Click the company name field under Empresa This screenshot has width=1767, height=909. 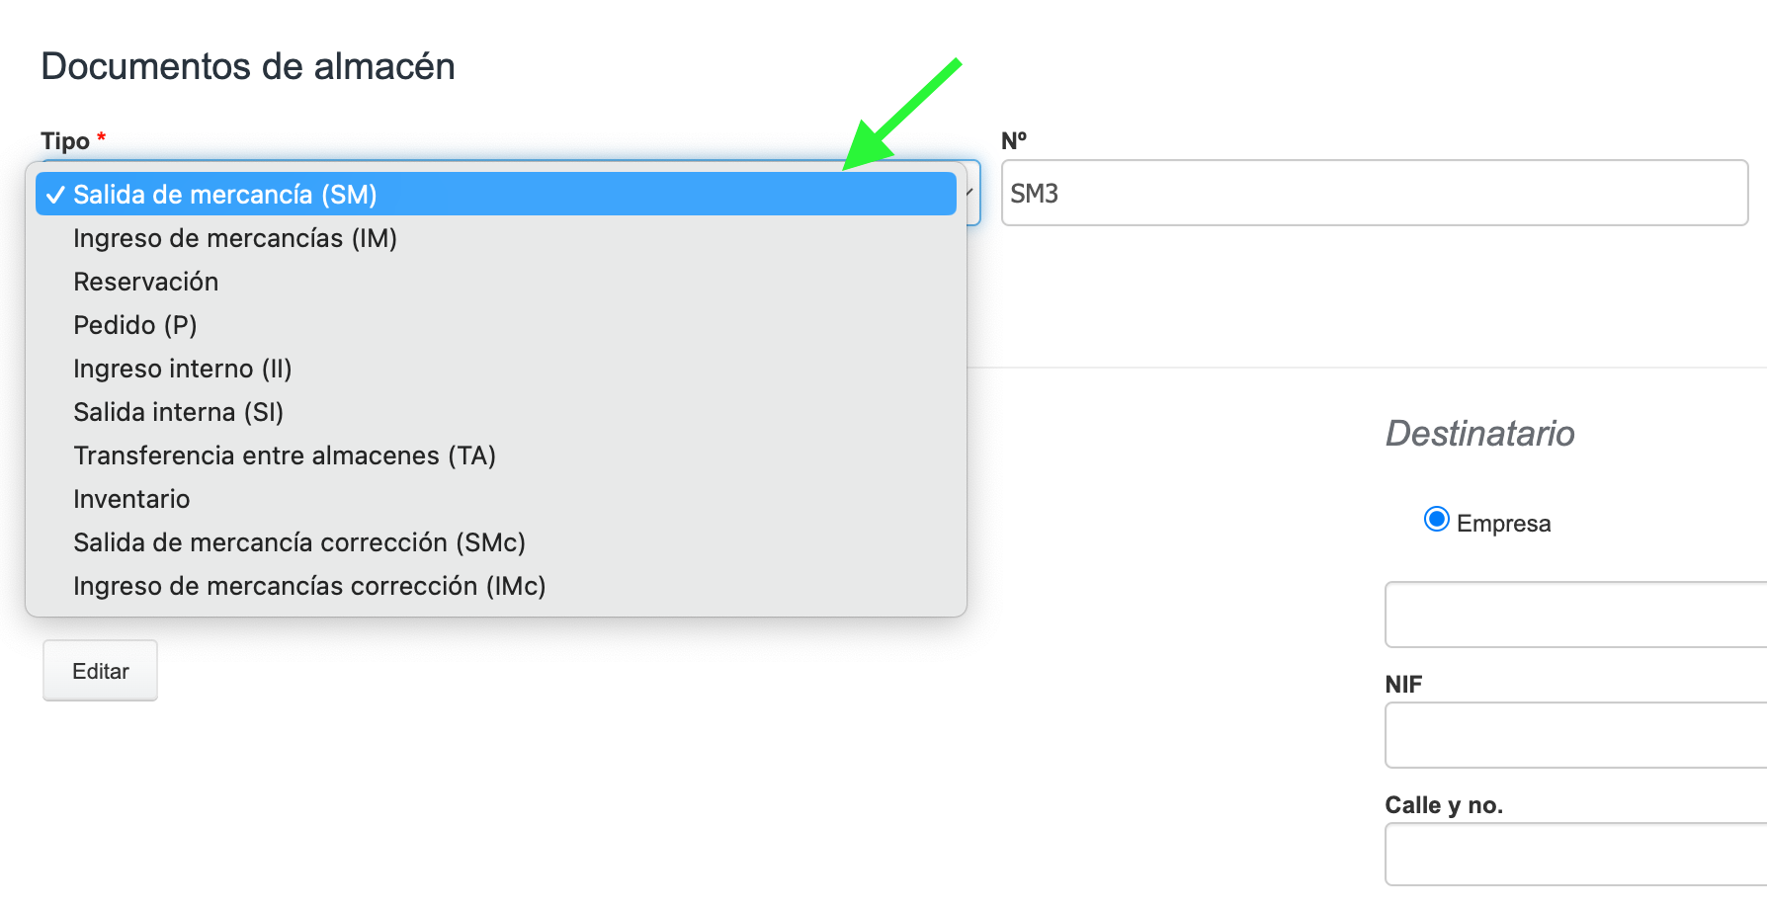[x=1575, y=615]
